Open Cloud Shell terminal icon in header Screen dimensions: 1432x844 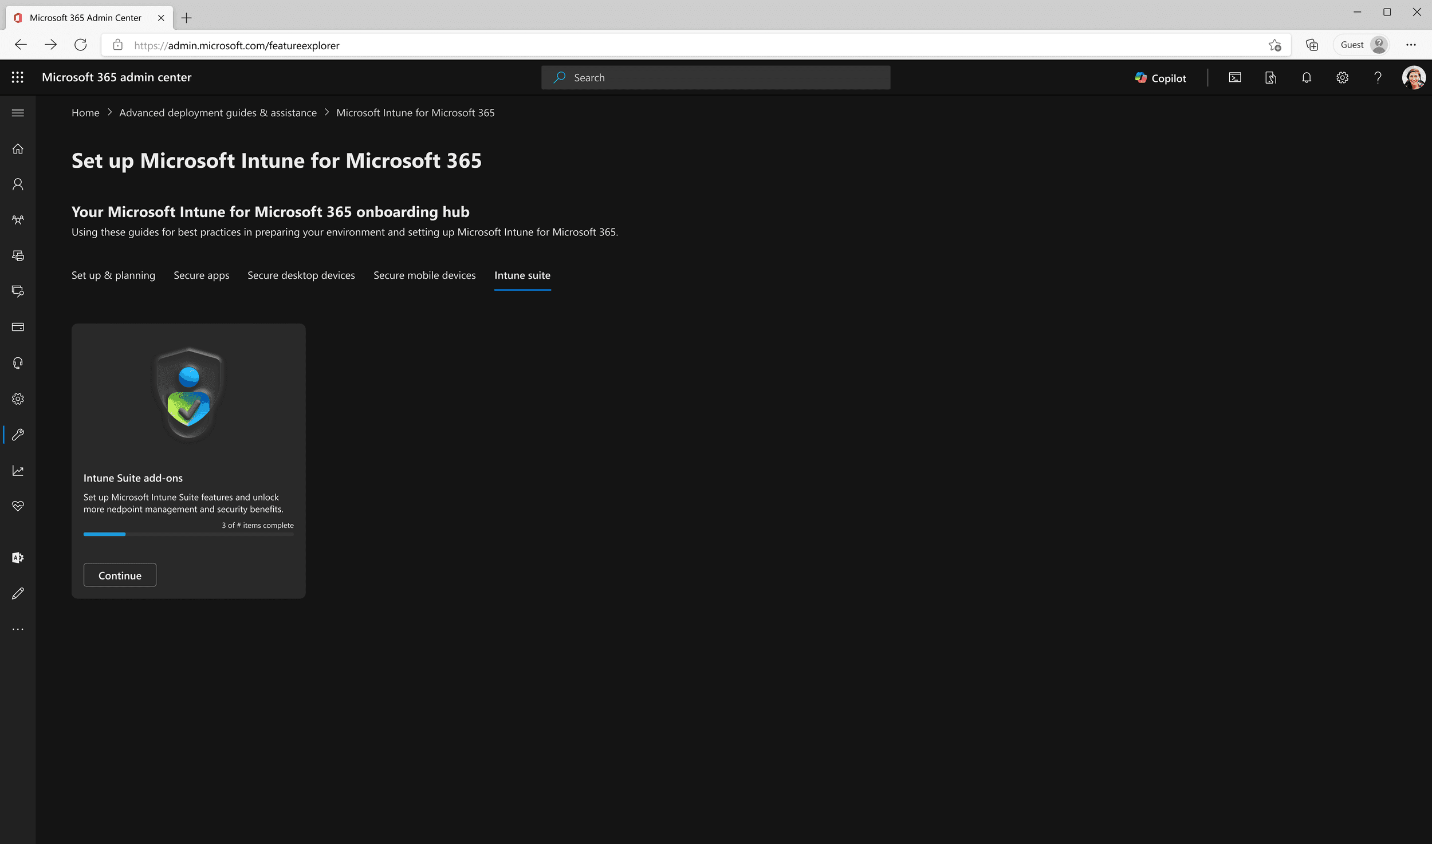1235,78
